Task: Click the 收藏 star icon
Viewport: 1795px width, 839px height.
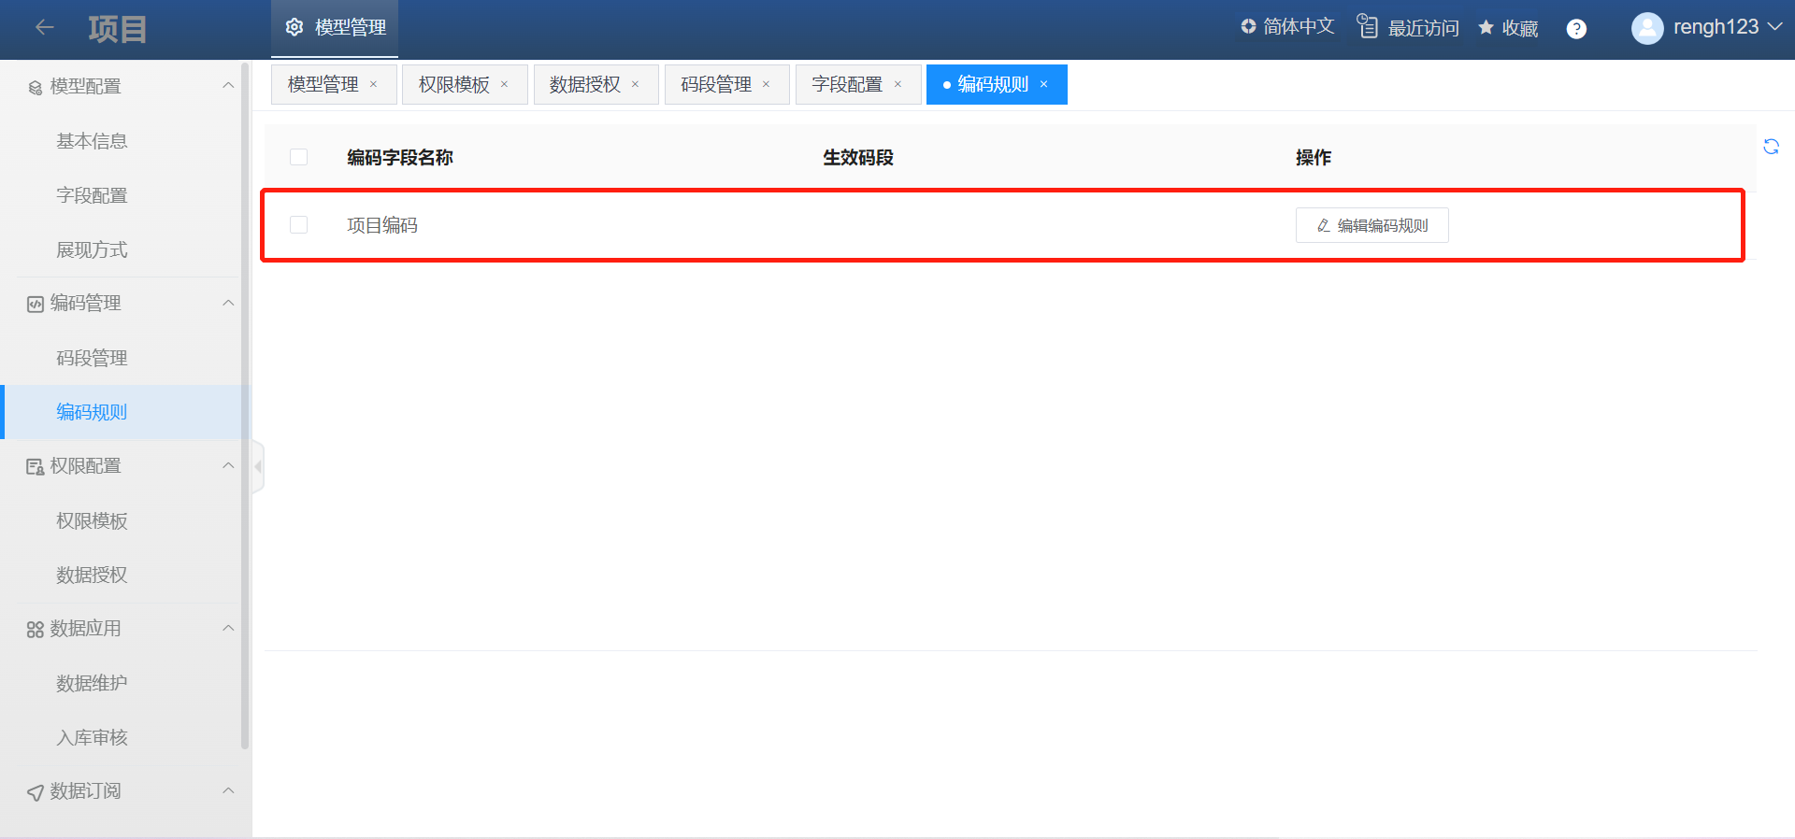Action: (1486, 28)
